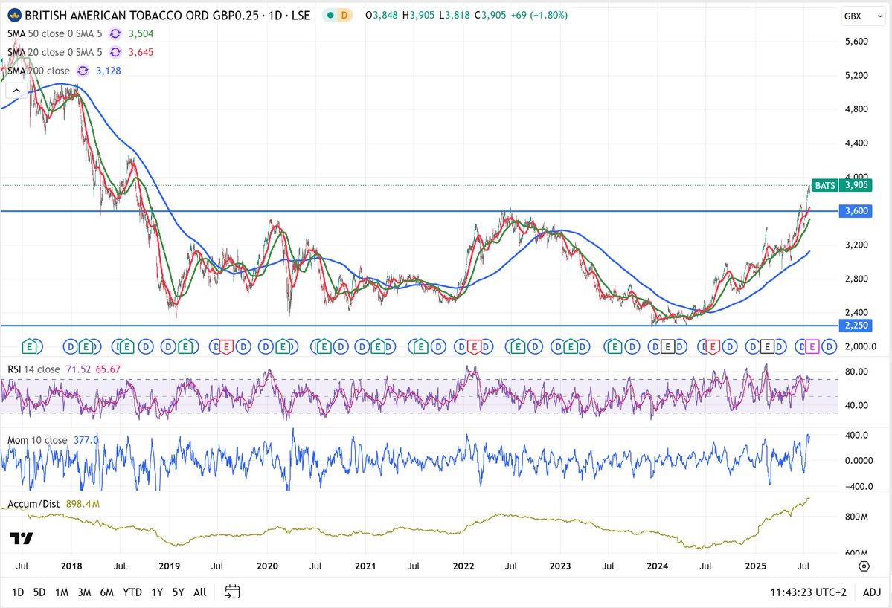This screenshot has width=892, height=608.
Task: Open chart settings gear near the time axis
Action: tap(864, 566)
